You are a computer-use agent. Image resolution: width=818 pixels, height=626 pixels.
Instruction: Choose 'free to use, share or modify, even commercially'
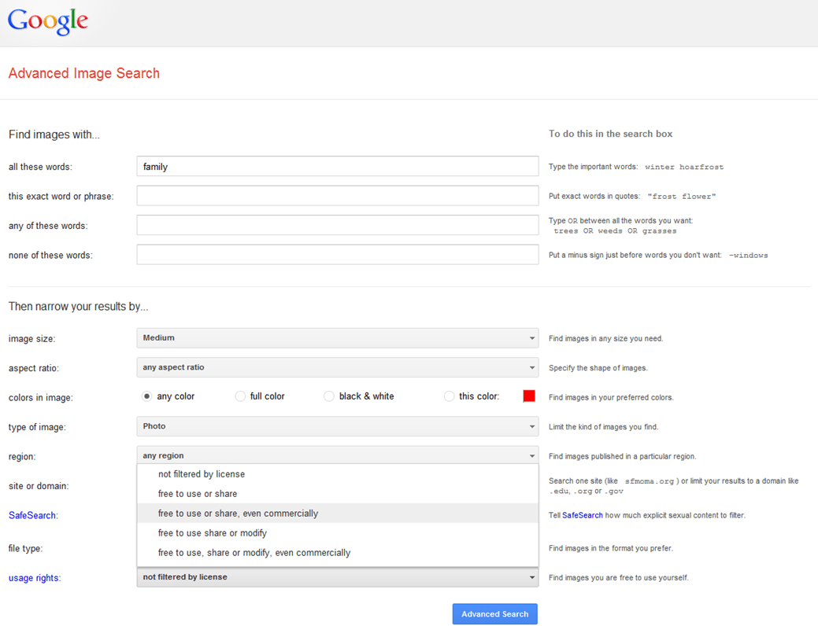(x=338, y=553)
